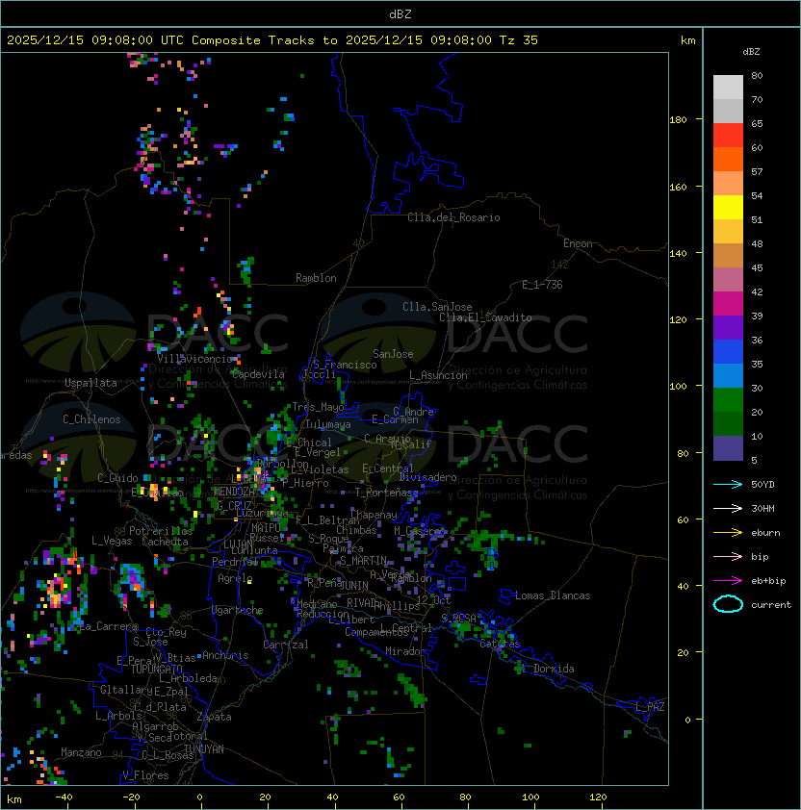
Task: Click the Capdevila place label
Action: [x=258, y=374]
